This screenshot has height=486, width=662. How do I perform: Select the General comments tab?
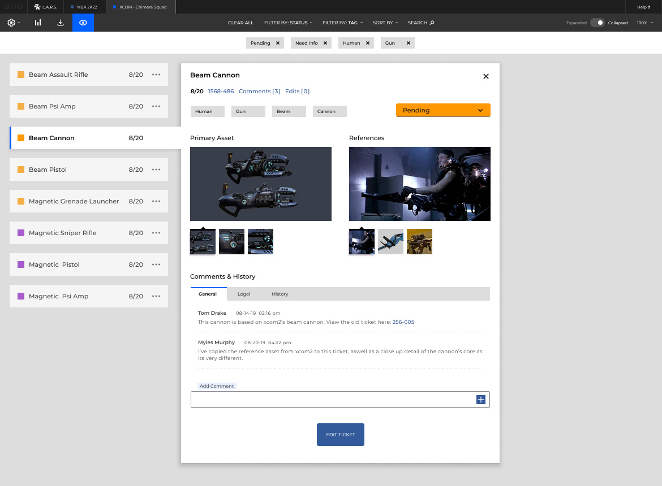208,294
